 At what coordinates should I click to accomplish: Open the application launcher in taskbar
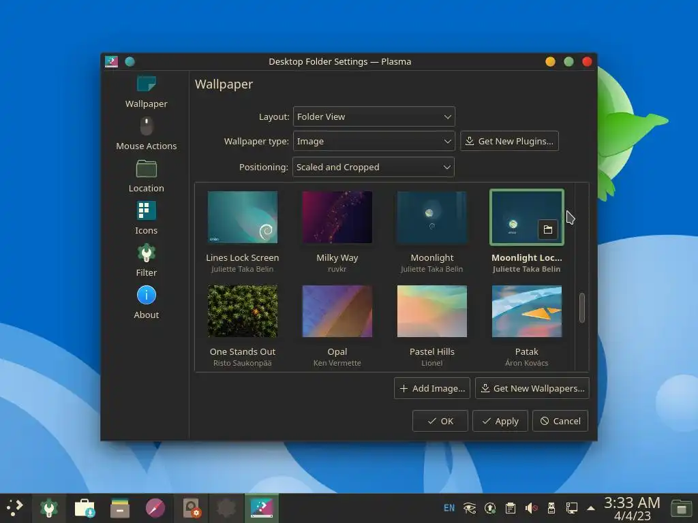[15, 508]
